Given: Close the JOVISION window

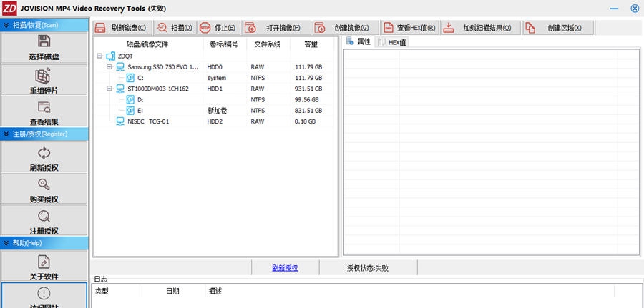Looking at the screenshot, I should pos(635,8).
